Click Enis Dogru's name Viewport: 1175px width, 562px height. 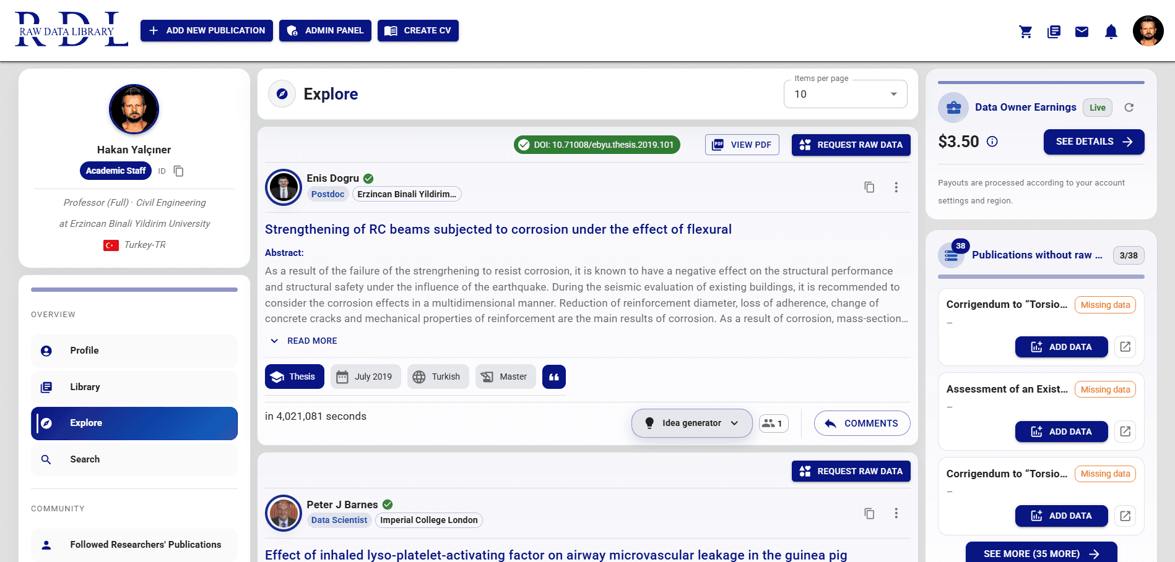pyautogui.click(x=333, y=178)
